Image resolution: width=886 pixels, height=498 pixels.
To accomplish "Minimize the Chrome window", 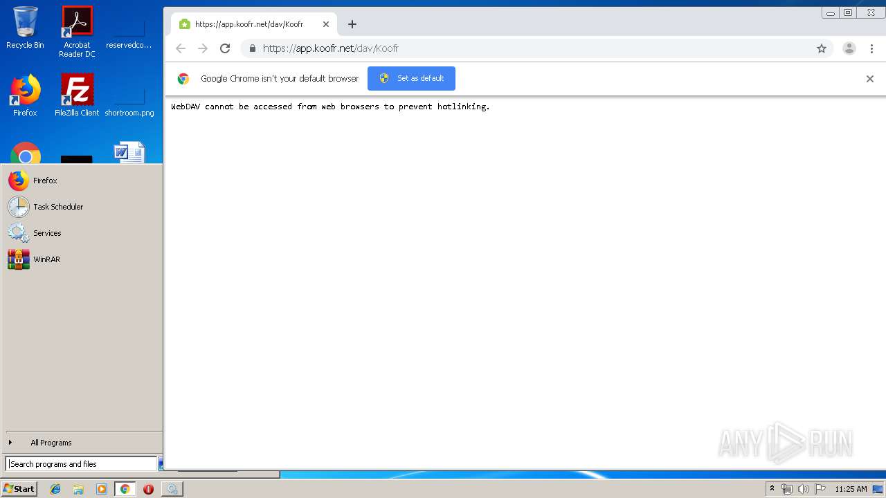I will [x=831, y=12].
